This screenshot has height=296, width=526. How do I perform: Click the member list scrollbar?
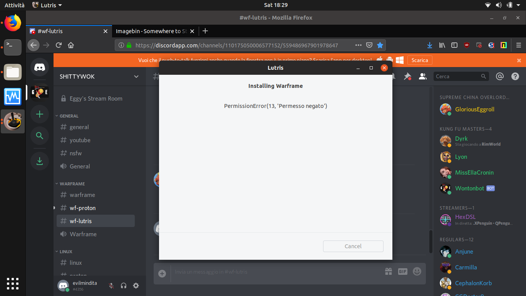431,241
